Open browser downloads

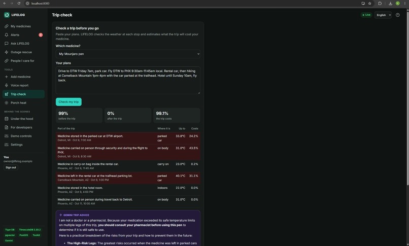(x=390, y=4)
